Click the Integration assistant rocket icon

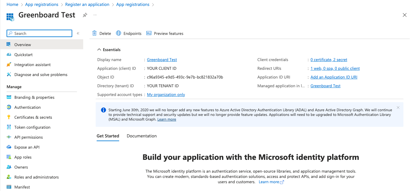click(x=9, y=64)
